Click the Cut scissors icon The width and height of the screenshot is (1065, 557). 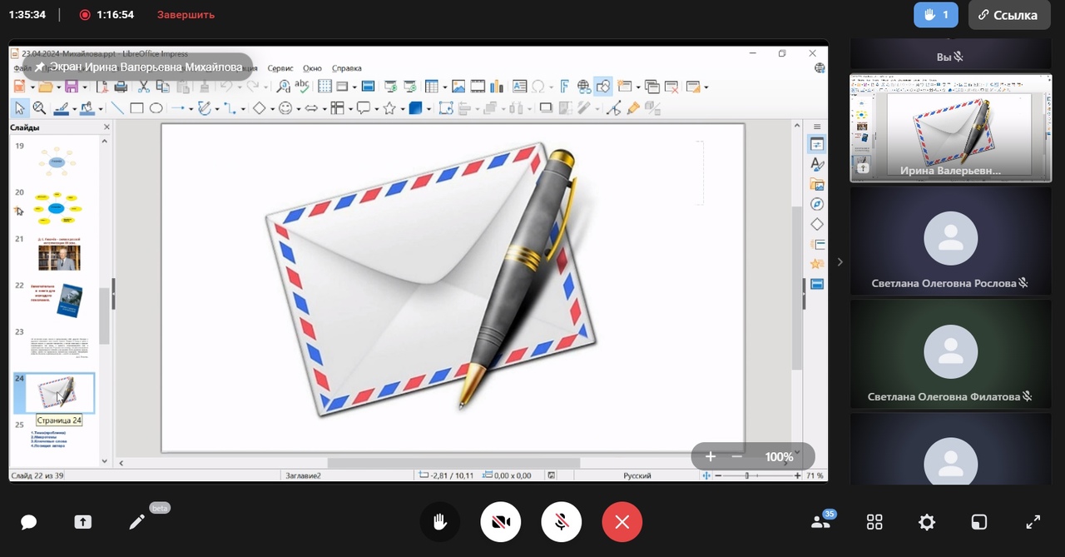[143, 87]
